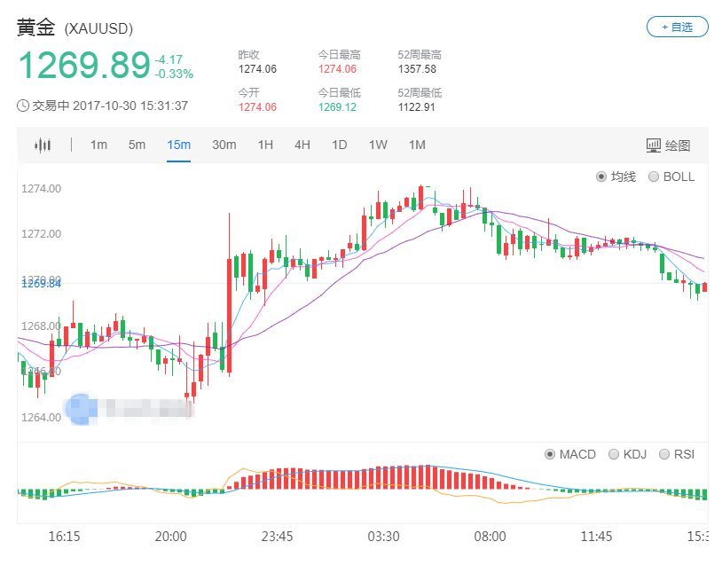This screenshot has width=722, height=565.
Task: Show the 1H hourly chart
Action: click(x=265, y=145)
